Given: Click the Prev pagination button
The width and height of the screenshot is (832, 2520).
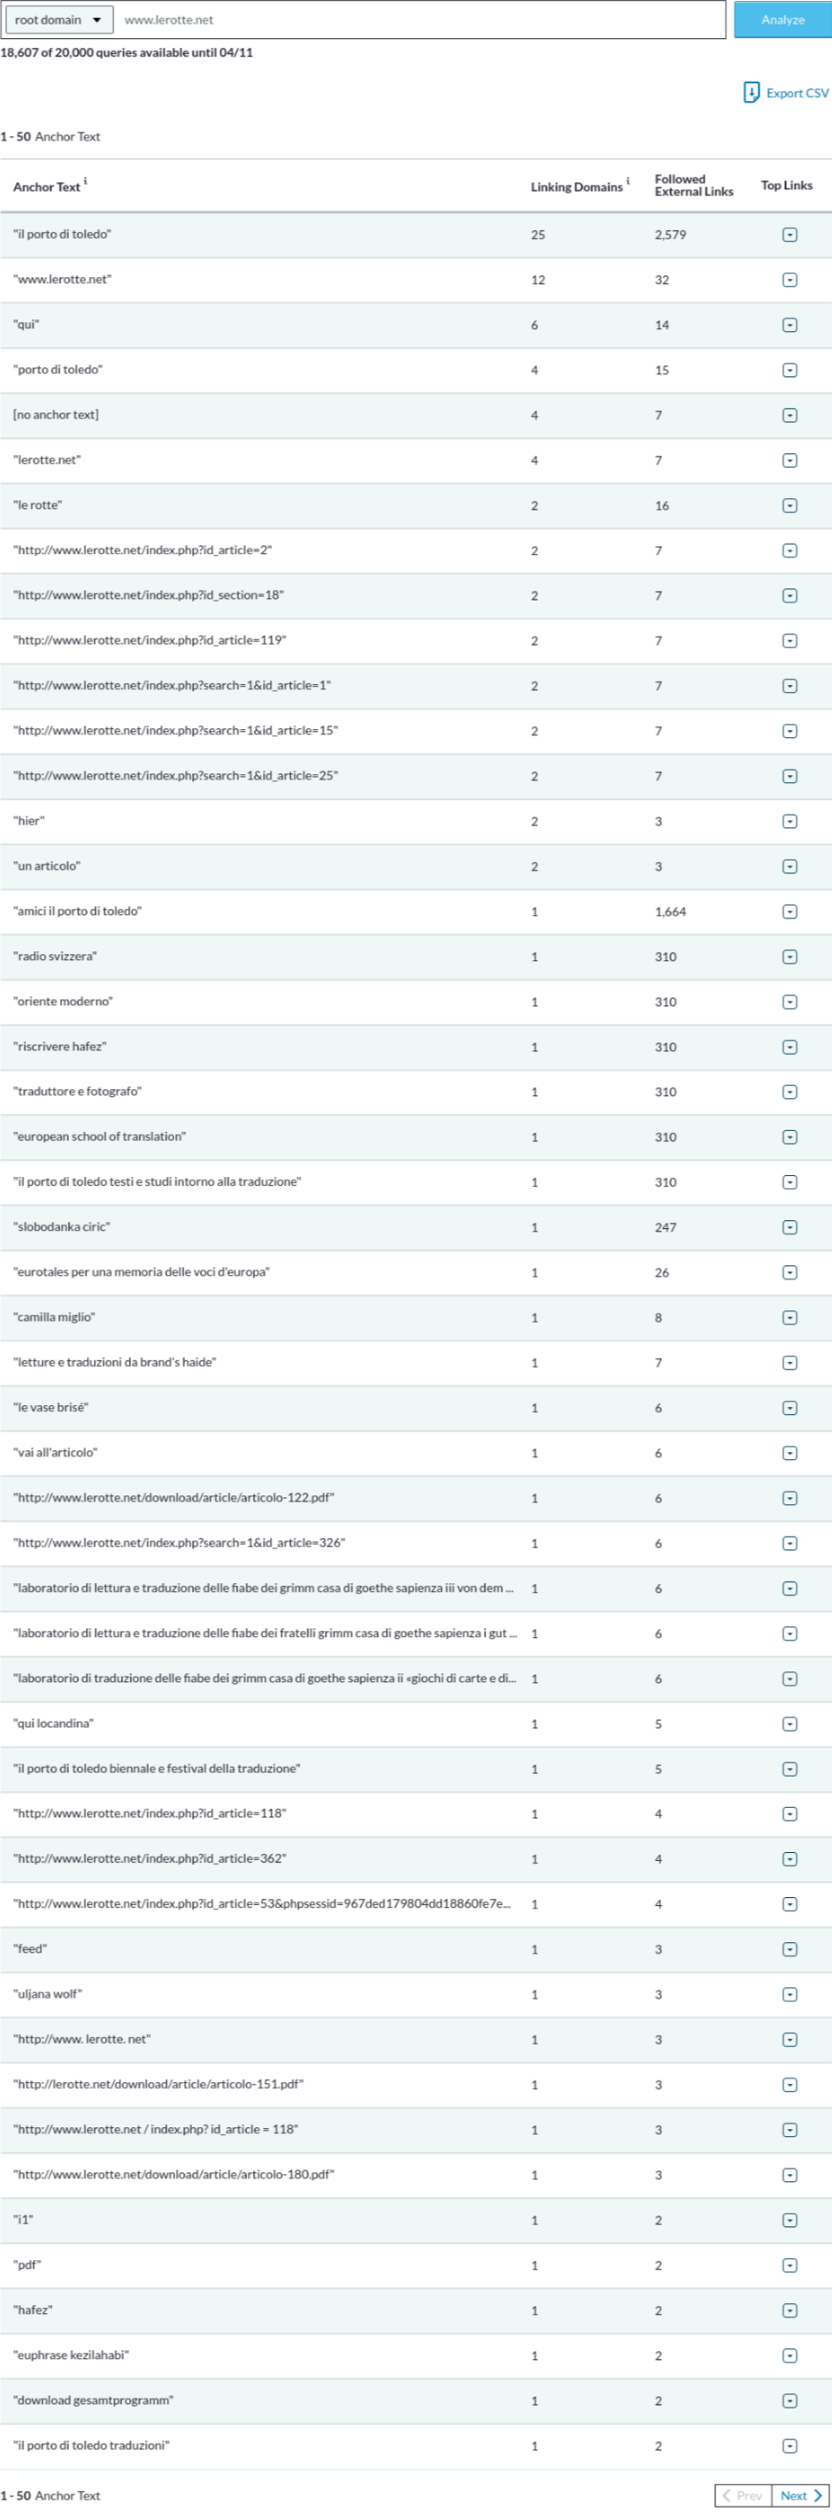Looking at the screenshot, I should click(x=743, y=2494).
